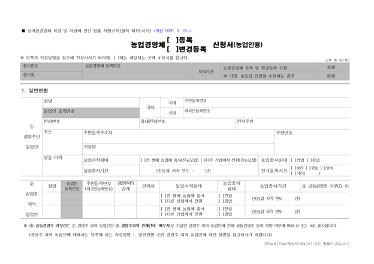
Task: Click the 전자우편 field
Action: [293, 124]
